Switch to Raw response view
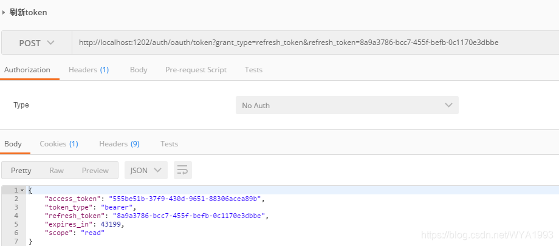 pos(57,171)
